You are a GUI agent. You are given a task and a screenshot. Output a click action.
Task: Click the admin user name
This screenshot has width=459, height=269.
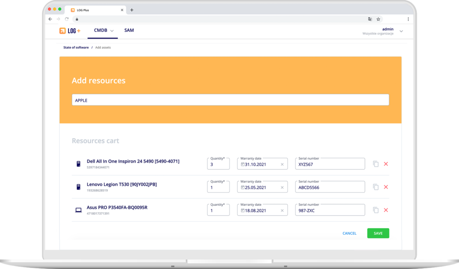(x=388, y=29)
